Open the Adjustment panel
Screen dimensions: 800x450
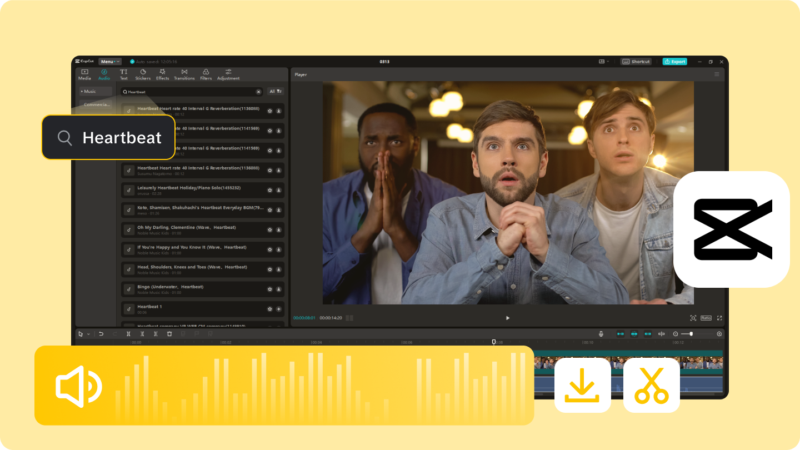click(228, 74)
